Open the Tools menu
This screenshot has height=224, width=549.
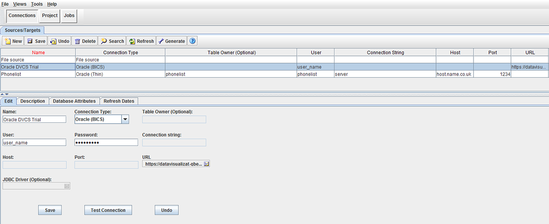click(x=37, y=4)
